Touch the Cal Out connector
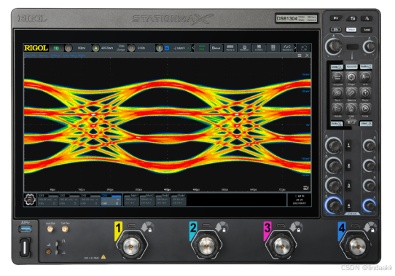Screen dimensions: 395x276 point(65,229)
